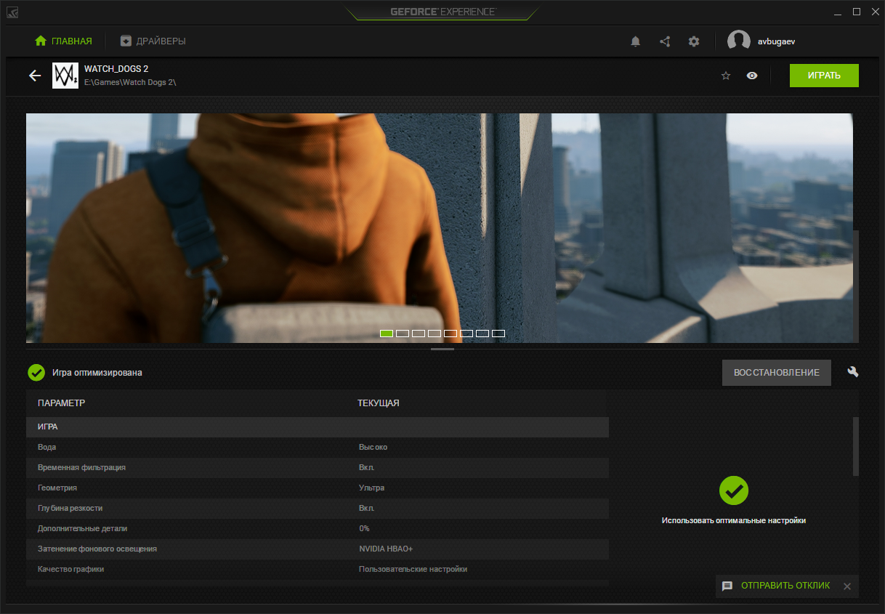The height and width of the screenshot is (614, 885).
Task: Select the sixth screenshot indicator
Action: pyautogui.click(x=466, y=334)
